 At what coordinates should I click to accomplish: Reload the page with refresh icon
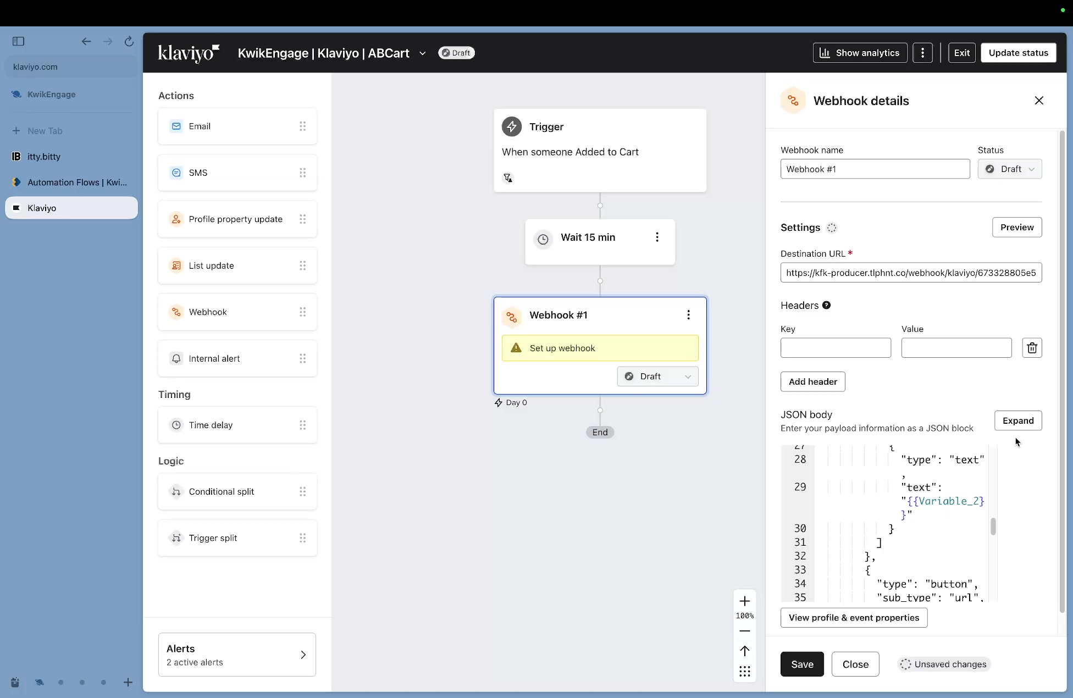pos(129,41)
